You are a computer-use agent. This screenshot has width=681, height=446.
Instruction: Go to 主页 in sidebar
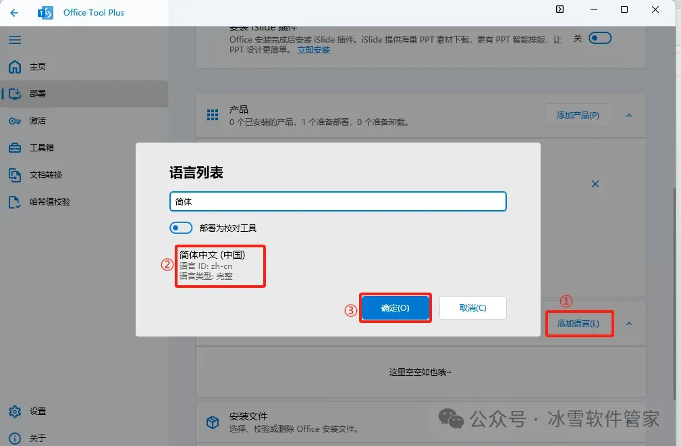point(84,66)
